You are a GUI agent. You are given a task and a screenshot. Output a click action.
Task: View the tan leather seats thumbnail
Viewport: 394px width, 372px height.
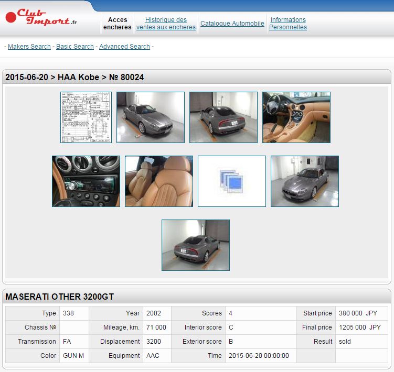click(159, 181)
